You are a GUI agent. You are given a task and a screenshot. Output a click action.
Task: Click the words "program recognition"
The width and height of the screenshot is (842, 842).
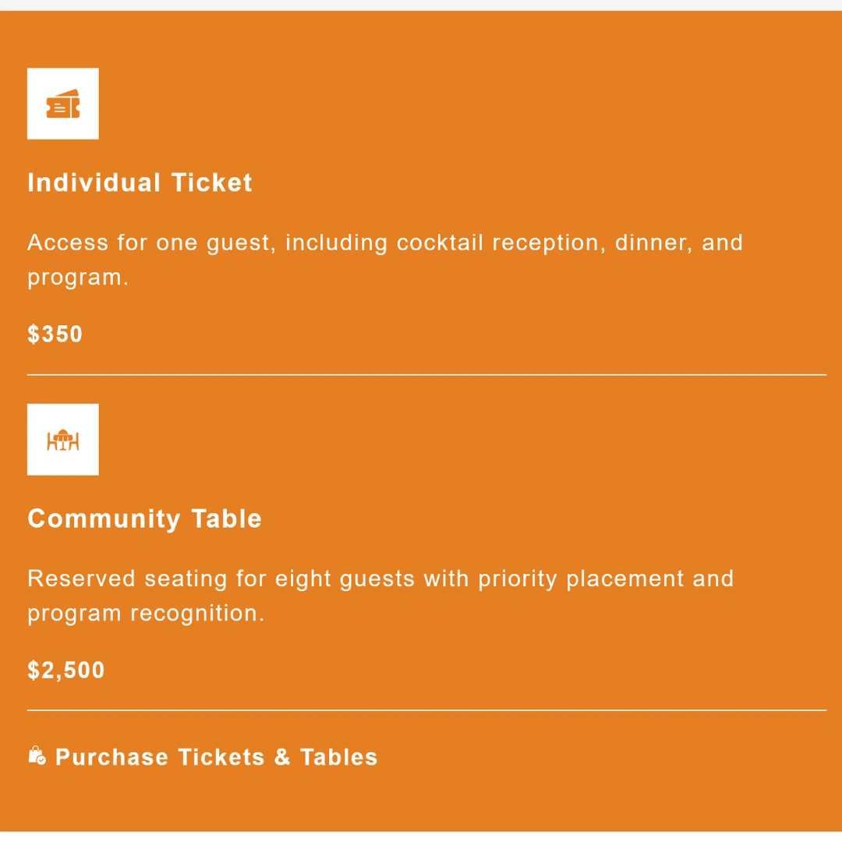(x=146, y=614)
